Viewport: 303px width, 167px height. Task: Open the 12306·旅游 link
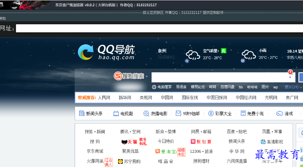(201, 151)
